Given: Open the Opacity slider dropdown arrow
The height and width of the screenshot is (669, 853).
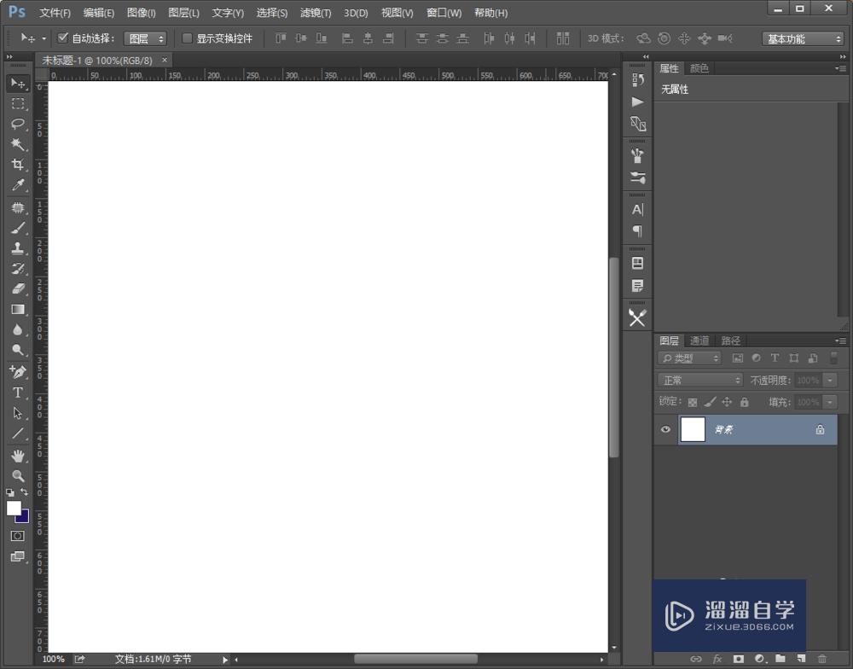Looking at the screenshot, I should click(830, 380).
